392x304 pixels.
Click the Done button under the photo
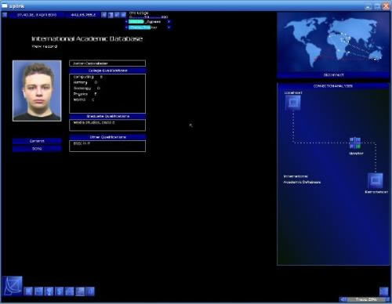[37, 149]
